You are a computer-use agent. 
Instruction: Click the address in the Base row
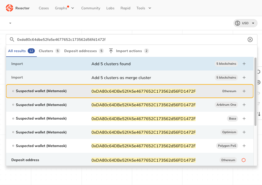pos(143,119)
